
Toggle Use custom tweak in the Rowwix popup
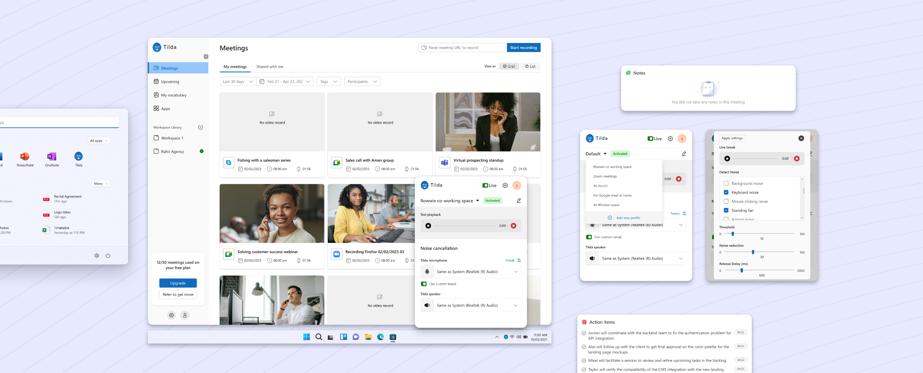pyautogui.click(x=424, y=284)
